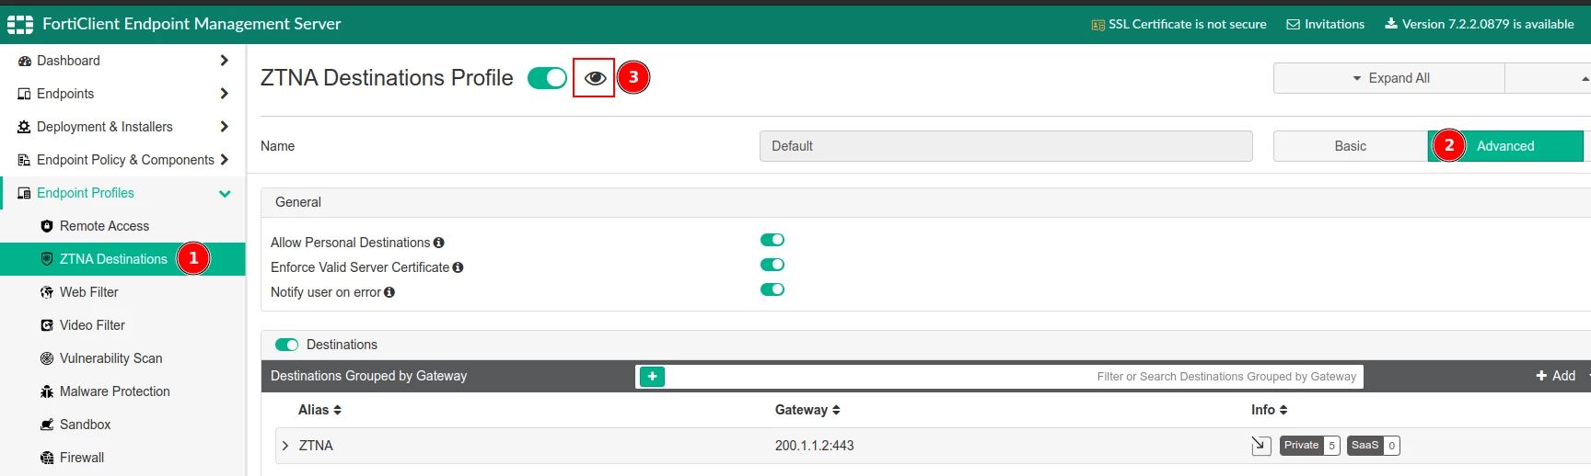
Task: Click the eye visibility icon
Action: (x=595, y=78)
